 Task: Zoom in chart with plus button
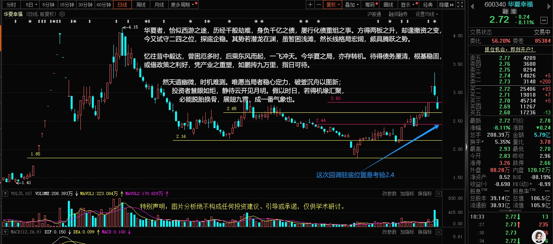[x=310, y=5]
